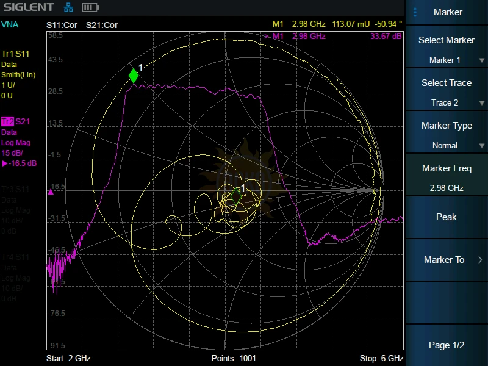Click the SIGLENT logo
The image size is (488, 366).
29,7
